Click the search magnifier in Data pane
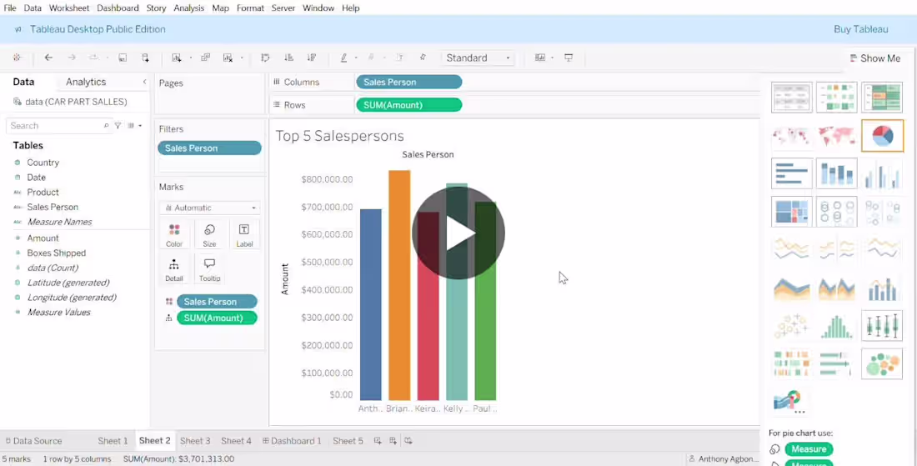Viewport: 917px width, 466px height. point(106,126)
